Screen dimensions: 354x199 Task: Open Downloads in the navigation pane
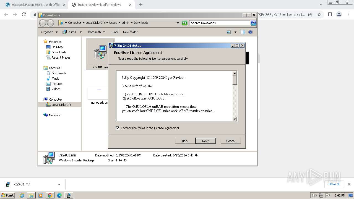(59, 52)
